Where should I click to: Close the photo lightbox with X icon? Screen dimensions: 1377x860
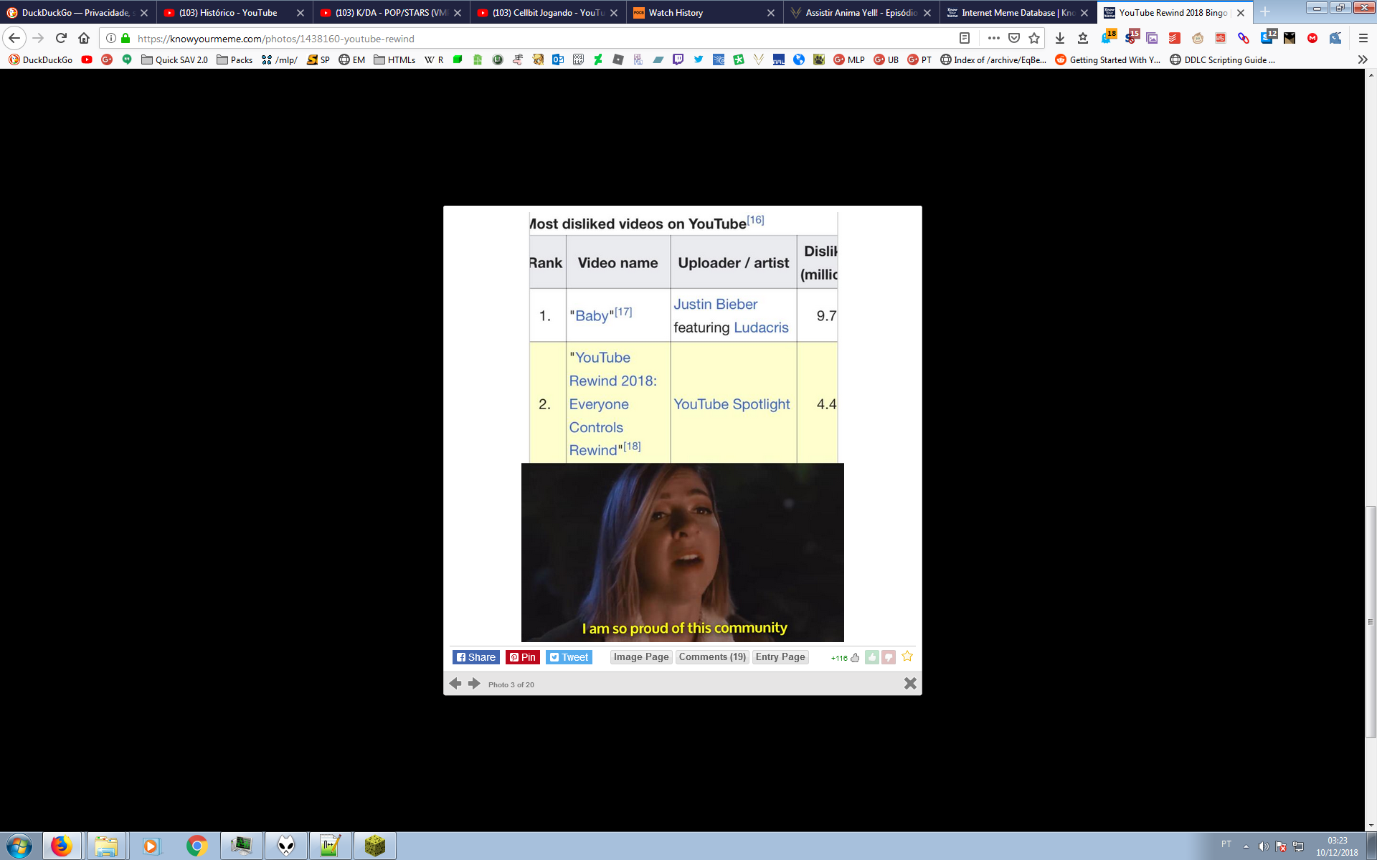(910, 684)
